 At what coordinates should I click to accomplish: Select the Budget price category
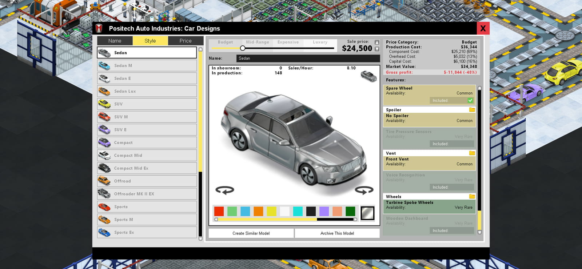tap(226, 42)
